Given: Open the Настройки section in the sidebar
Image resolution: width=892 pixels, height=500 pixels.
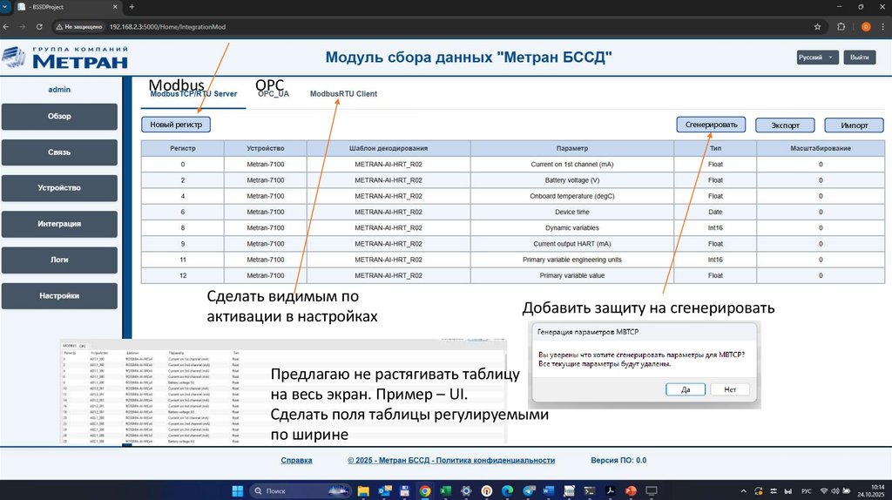Looking at the screenshot, I should [x=59, y=296].
